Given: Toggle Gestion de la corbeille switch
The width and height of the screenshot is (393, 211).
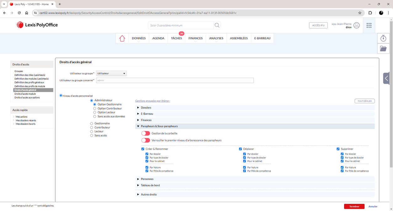Looking at the screenshot, I should point(146,133).
